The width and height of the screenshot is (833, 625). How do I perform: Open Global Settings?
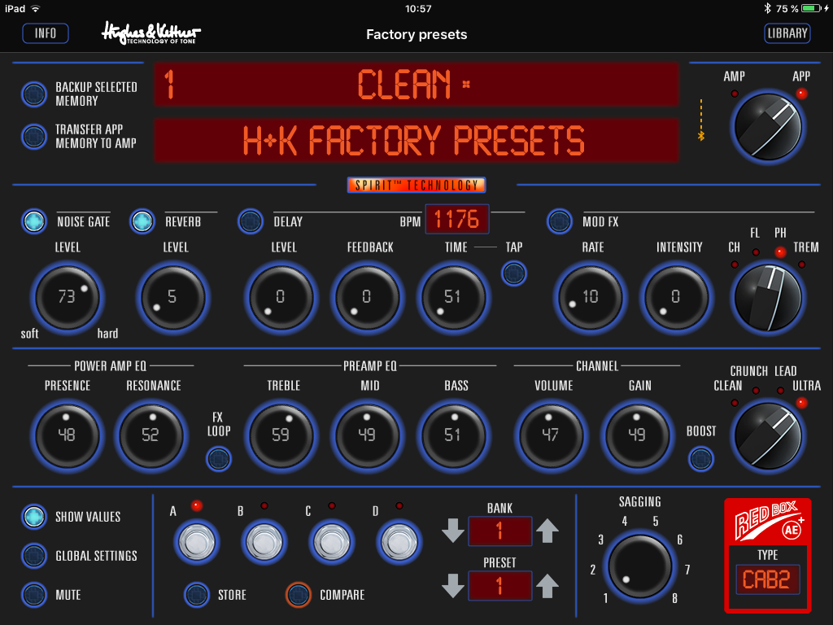tap(34, 555)
